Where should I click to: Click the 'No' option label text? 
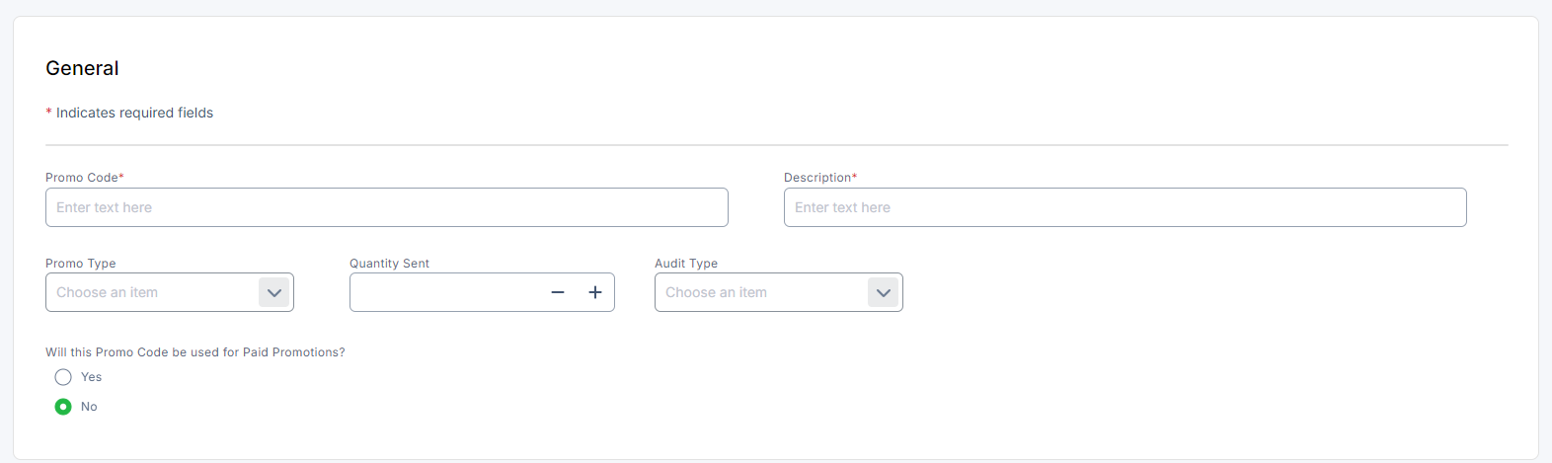click(89, 407)
